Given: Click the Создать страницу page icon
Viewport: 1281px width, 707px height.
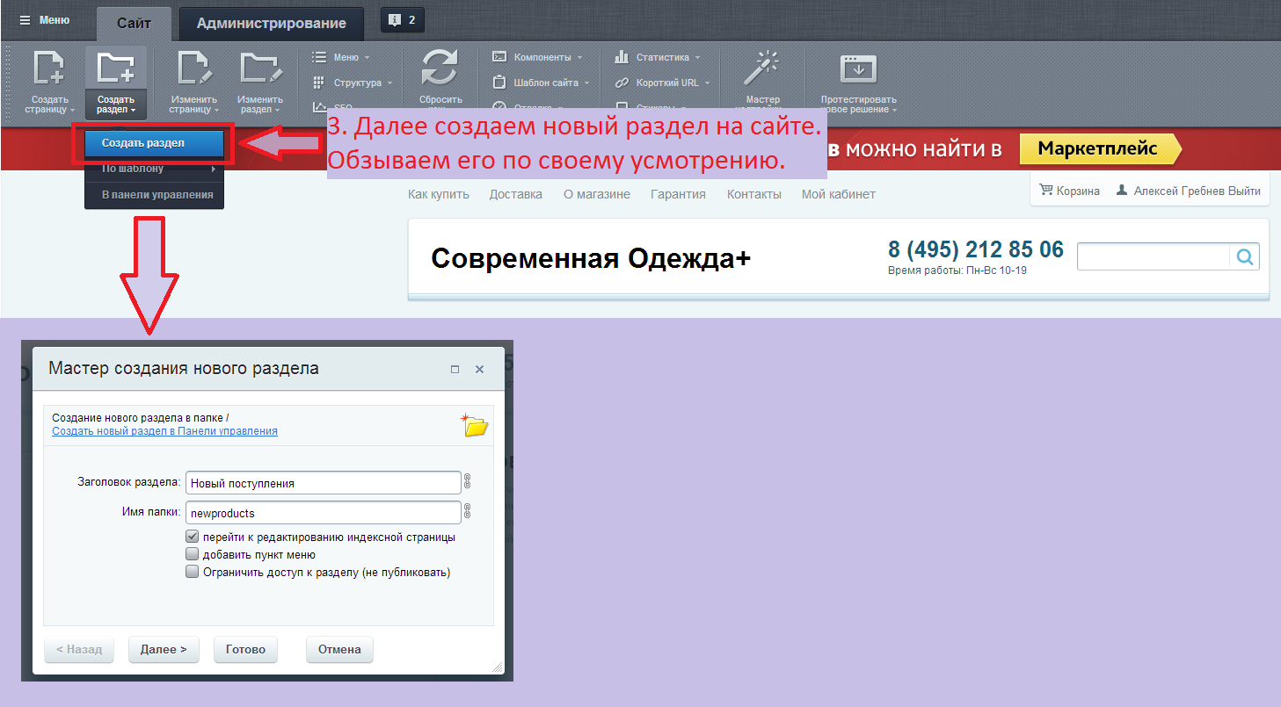Looking at the screenshot, I should pos(49,69).
